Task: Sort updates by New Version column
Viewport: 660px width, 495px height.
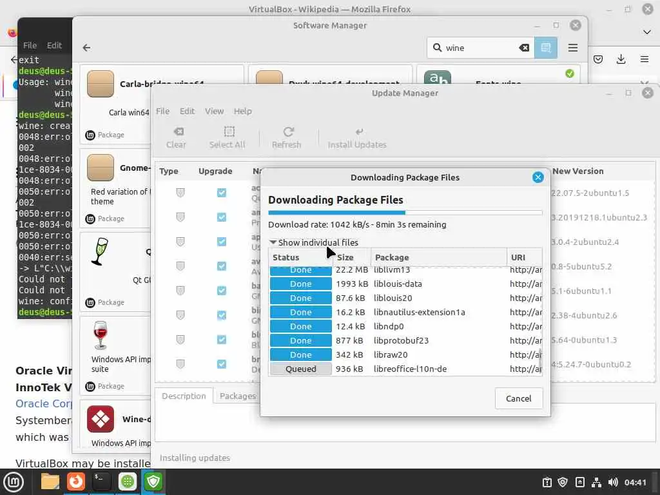Action: click(x=578, y=171)
